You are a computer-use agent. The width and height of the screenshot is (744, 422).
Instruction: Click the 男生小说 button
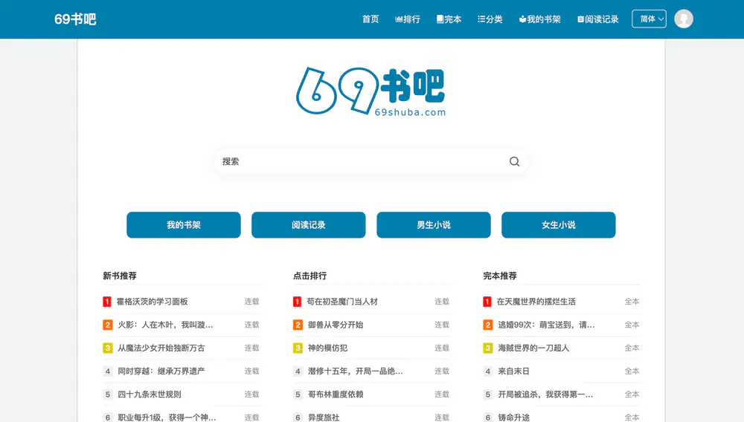point(434,225)
